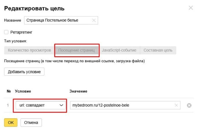This screenshot has width=197, height=130.
Task: Cancel editing with the Отмена button
Action: (x=31, y=122)
